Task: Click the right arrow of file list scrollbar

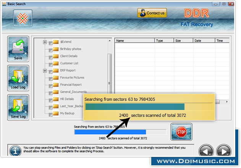Action: (x=227, y=102)
